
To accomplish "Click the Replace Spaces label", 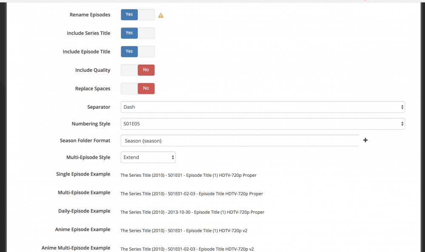I will (x=93, y=89).
